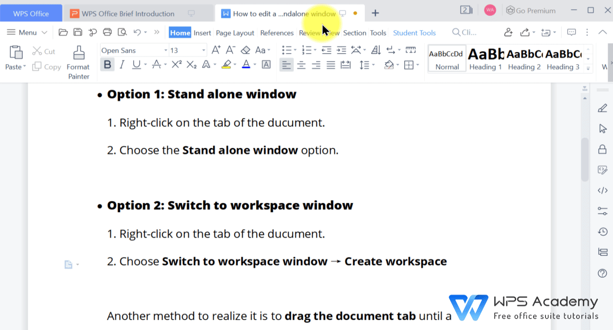This screenshot has width=613, height=330.
Task: Click the lock icon in right sidebar
Action: click(602, 149)
